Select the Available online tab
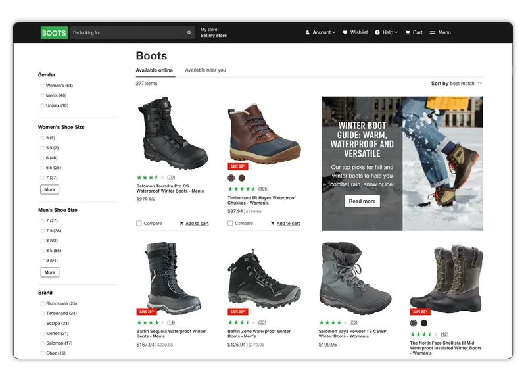Screen dimensions: 526x373 155,70
